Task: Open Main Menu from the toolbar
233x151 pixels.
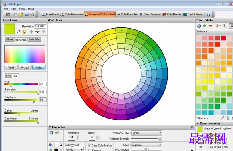Action: click(x=50, y=15)
